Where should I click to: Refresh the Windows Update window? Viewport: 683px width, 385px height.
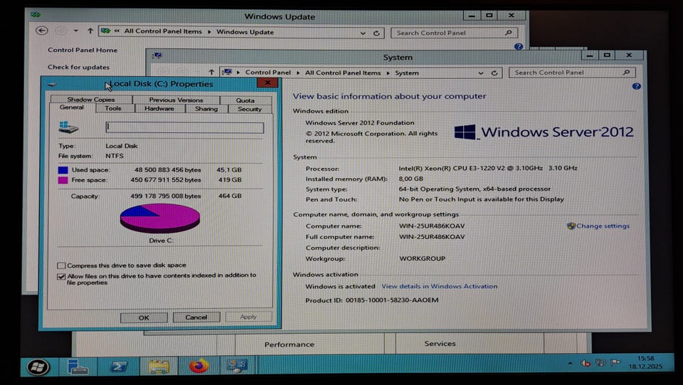376,33
